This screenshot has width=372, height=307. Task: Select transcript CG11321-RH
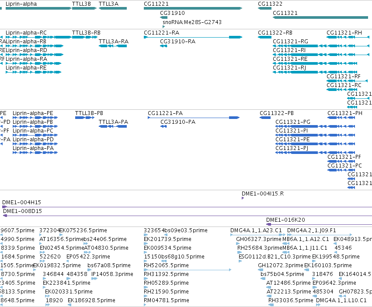pos(348,37)
